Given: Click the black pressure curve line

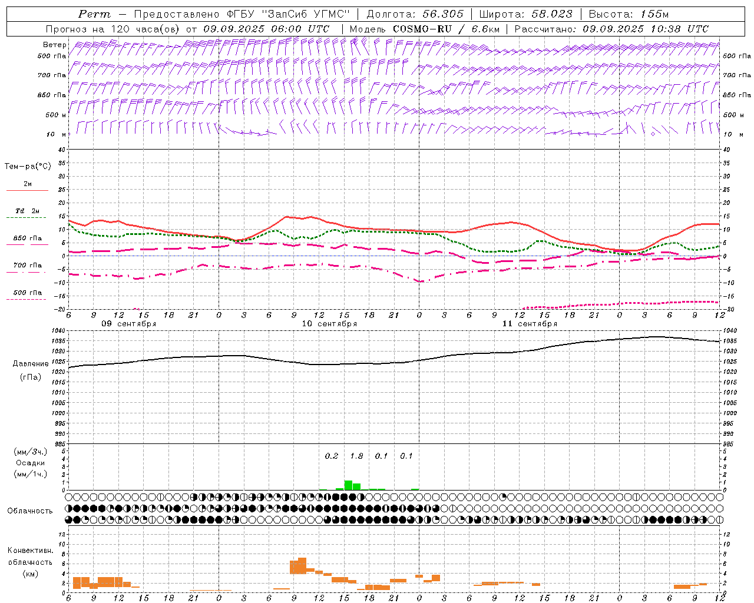Looking at the screenshot, I should tap(395, 363).
